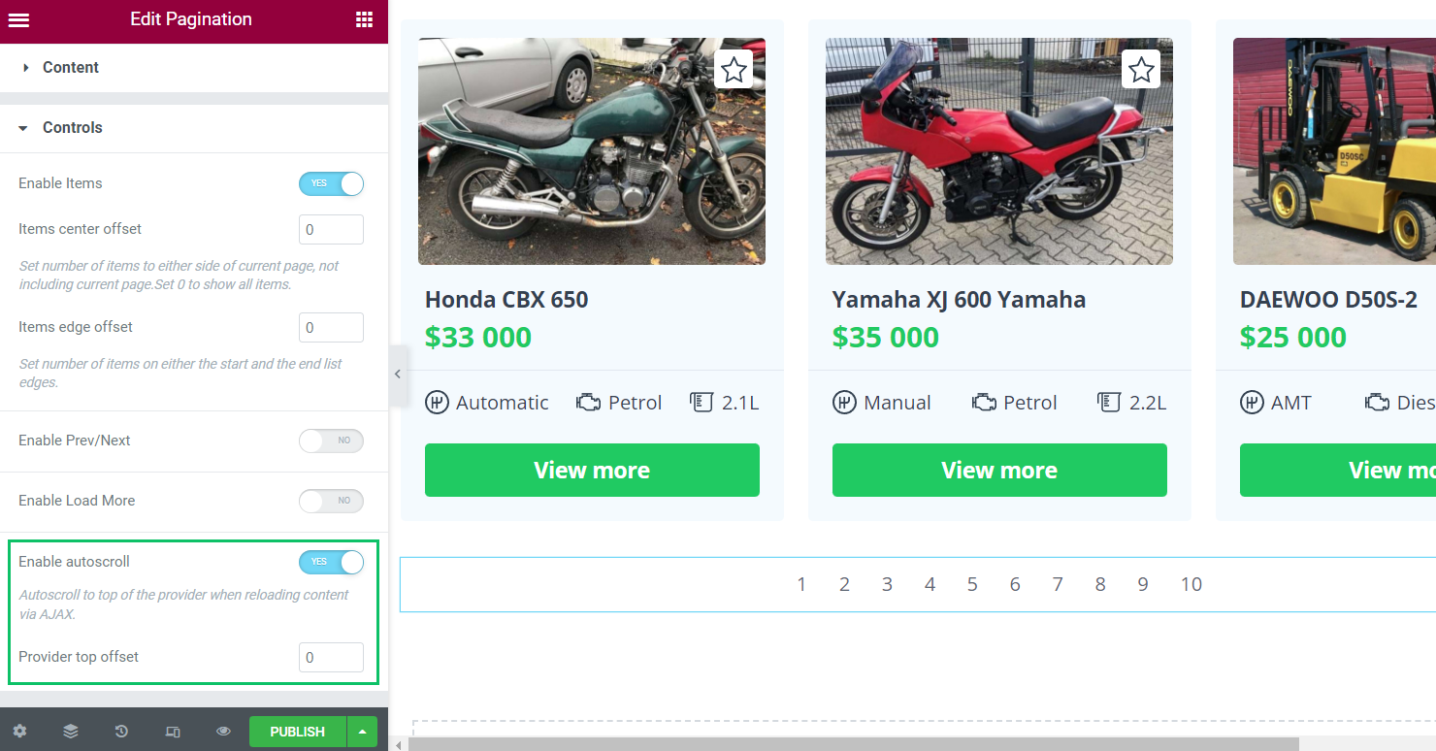Screen dimensions: 1436x751
Task: Favorite the Yamaha XJ 600 star icon
Action: (1142, 70)
